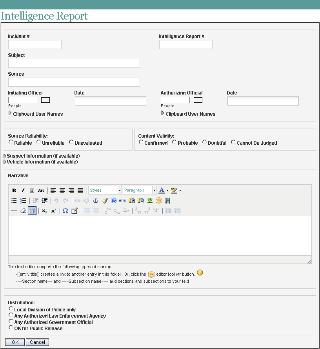The width and height of the screenshot is (320, 349).
Task: Paste from Word
Action: pyautogui.click(x=141, y=200)
